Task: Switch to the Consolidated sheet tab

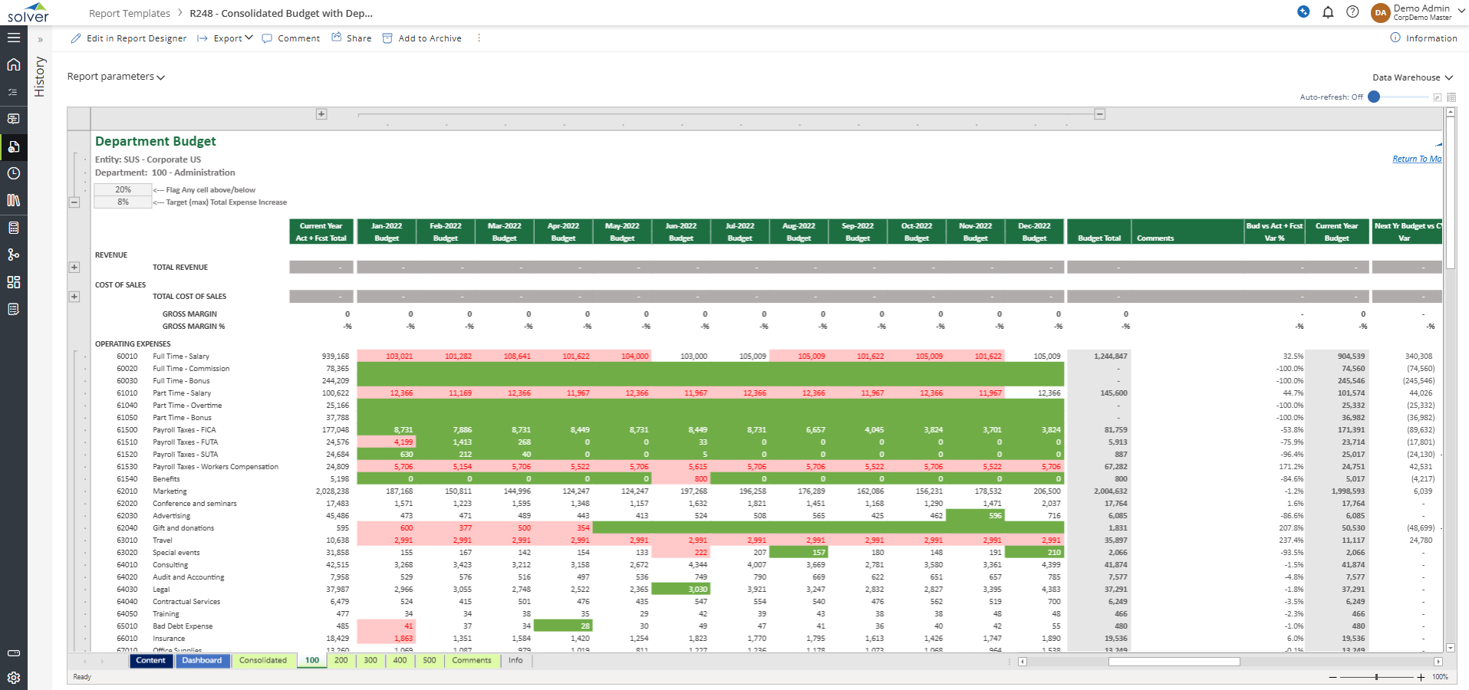Action: (x=262, y=660)
